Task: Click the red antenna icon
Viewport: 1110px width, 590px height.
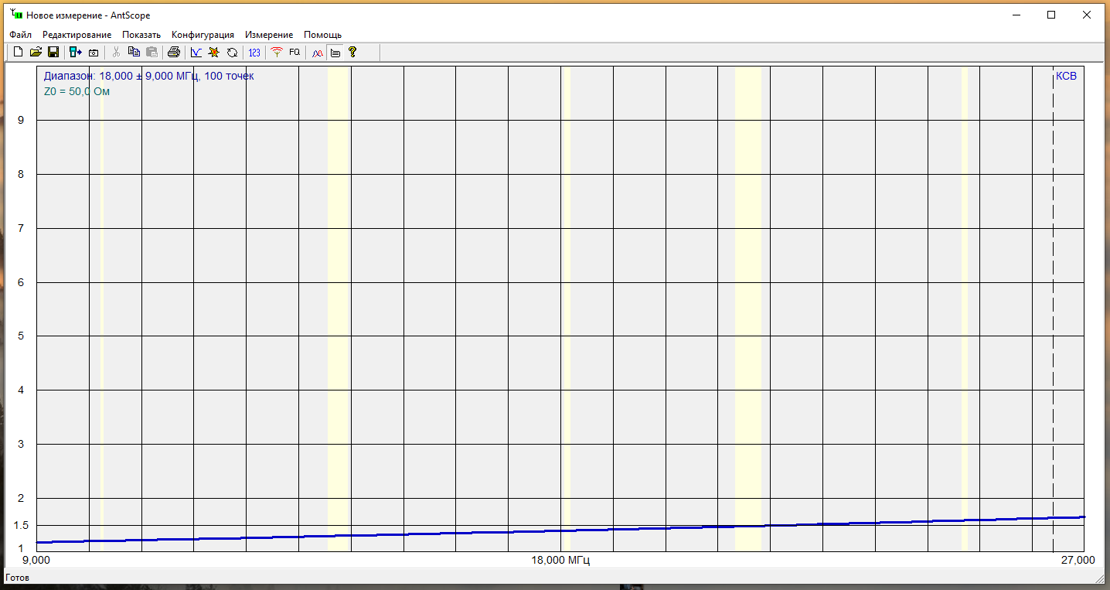Action: coord(277,53)
